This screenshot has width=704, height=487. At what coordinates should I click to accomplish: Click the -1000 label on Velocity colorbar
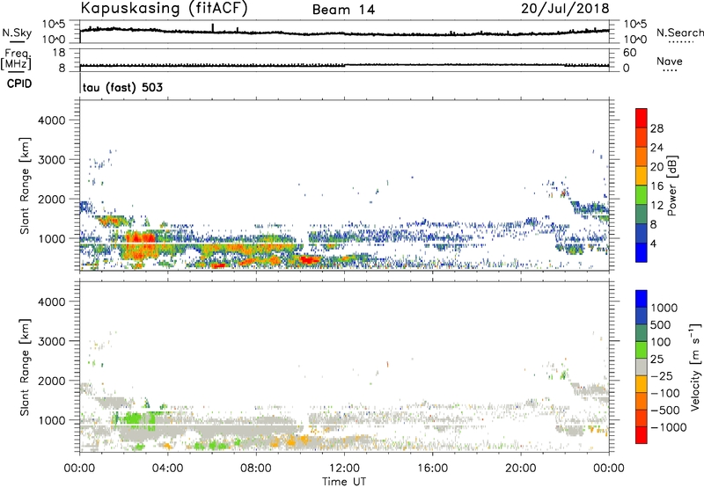(669, 427)
